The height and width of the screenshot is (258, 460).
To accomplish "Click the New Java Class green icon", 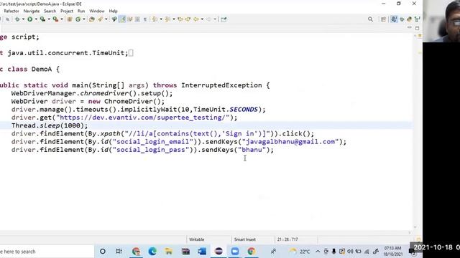I will (x=78, y=19).
